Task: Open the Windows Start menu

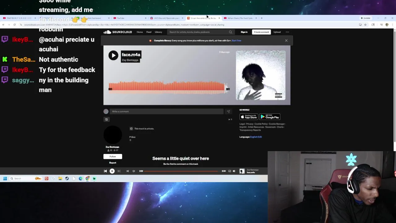Action: (5, 178)
